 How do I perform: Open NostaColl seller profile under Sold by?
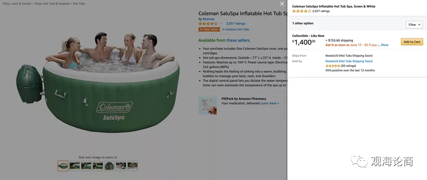(x=349, y=62)
